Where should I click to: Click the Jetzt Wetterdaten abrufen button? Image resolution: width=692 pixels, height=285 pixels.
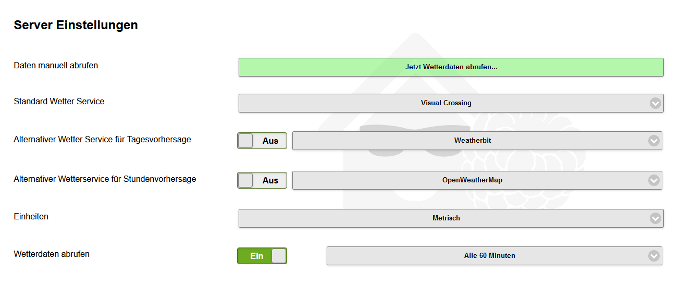451,67
